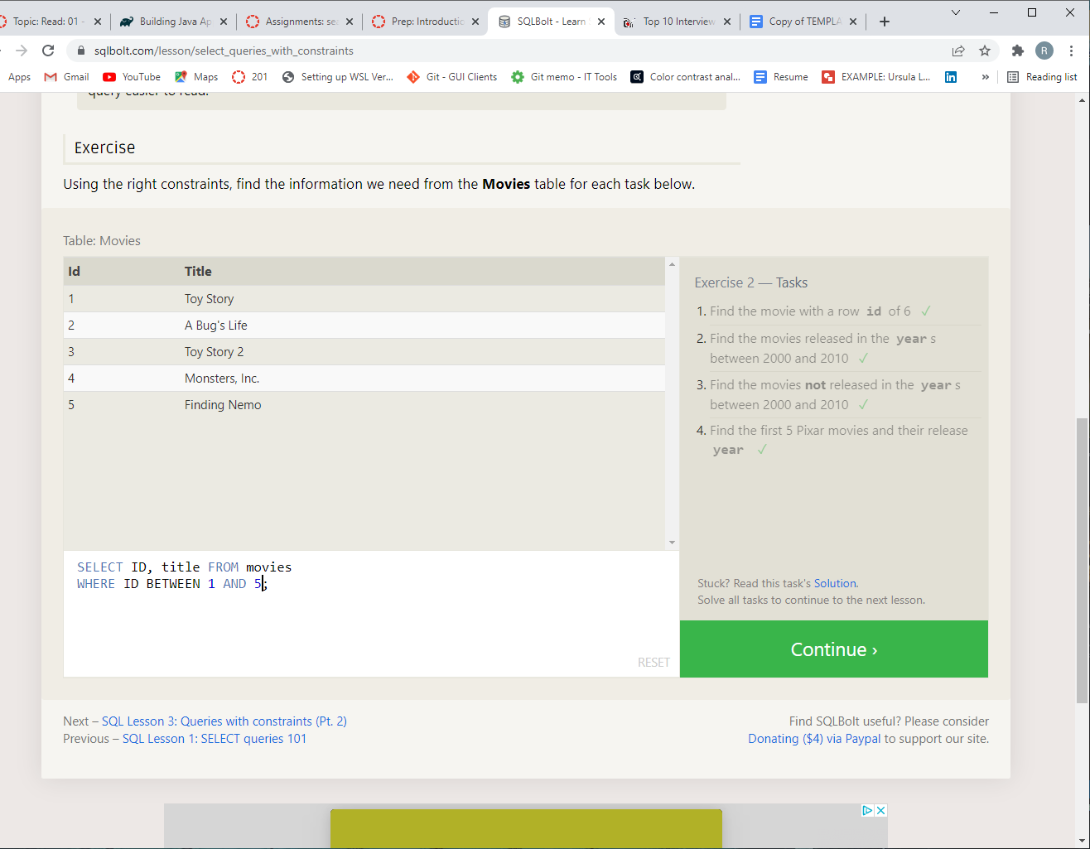Open Maps bookmark

196,77
